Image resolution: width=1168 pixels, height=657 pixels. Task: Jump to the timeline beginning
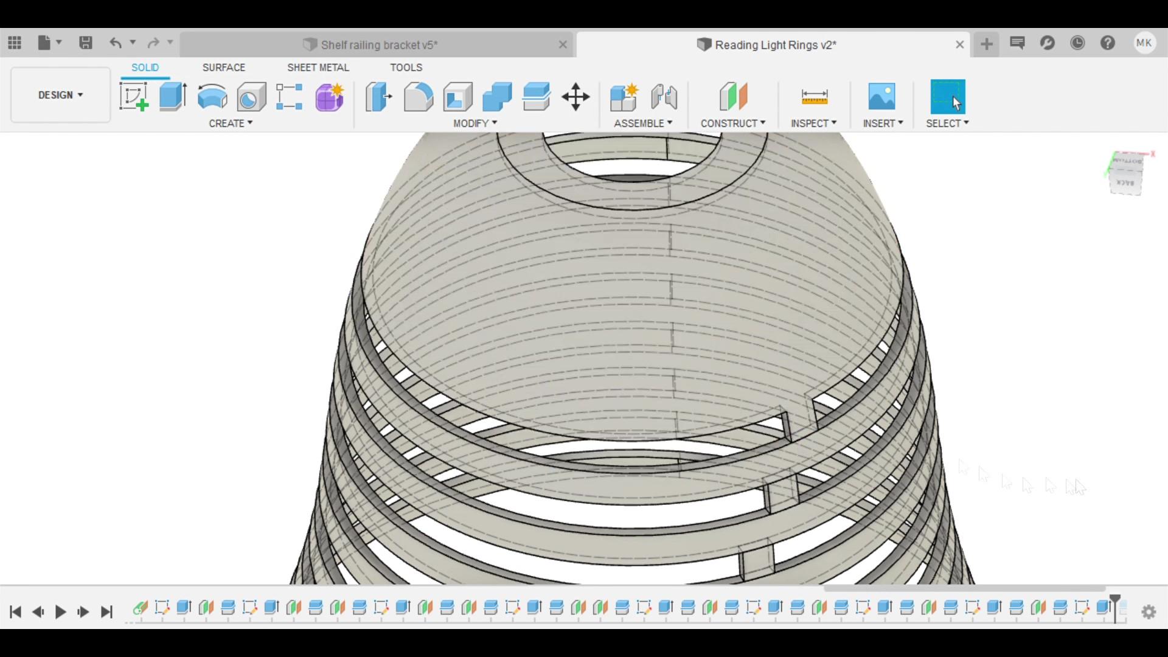coord(16,611)
